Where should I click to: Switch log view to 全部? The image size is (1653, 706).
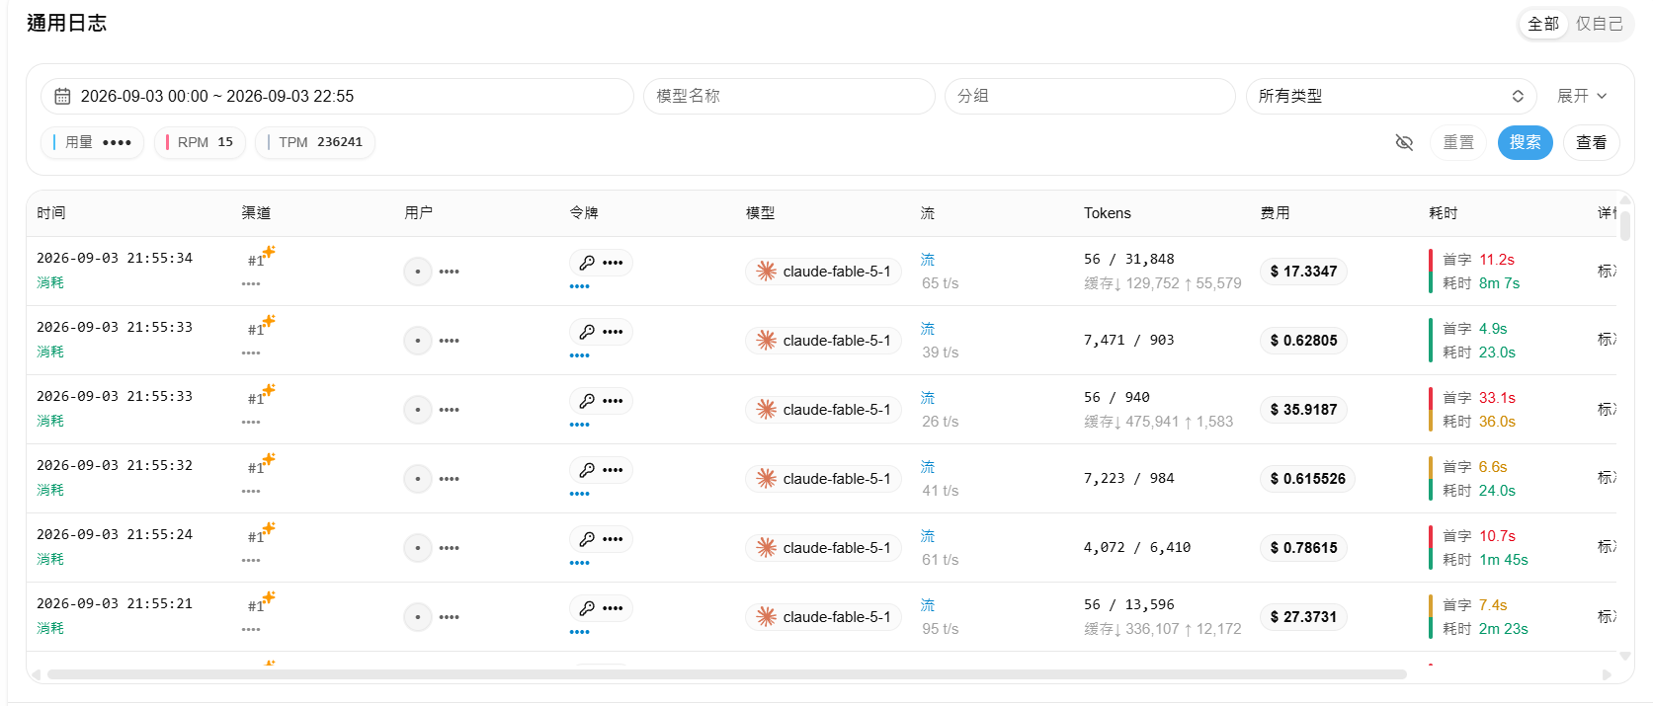click(x=1543, y=24)
